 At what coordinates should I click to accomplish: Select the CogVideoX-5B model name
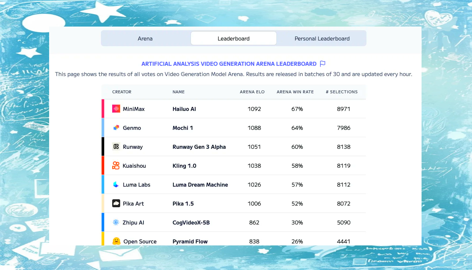tap(191, 223)
